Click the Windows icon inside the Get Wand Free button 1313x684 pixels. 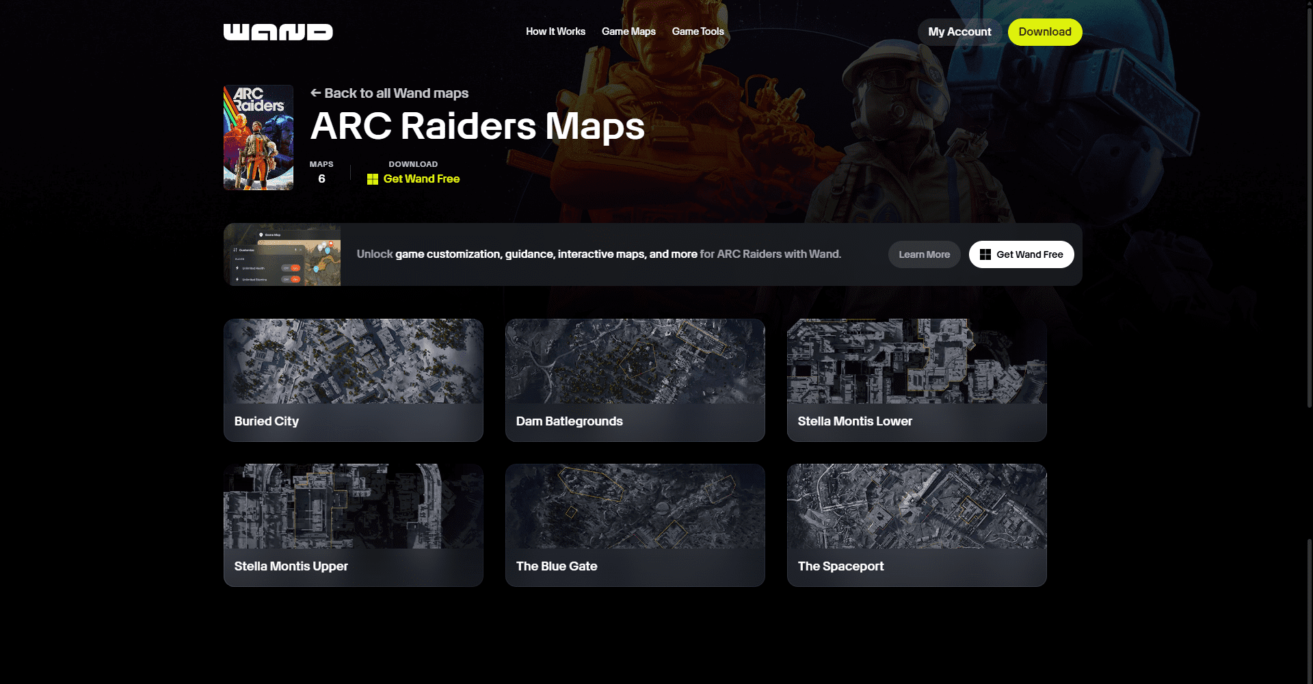pyautogui.click(x=985, y=254)
